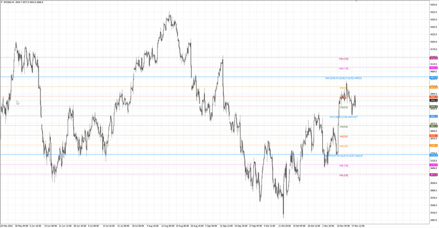The height and width of the screenshot is (228, 439).
Task: Select the H4[1/8] level label
Action: pyautogui.click(x=343, y=146)
